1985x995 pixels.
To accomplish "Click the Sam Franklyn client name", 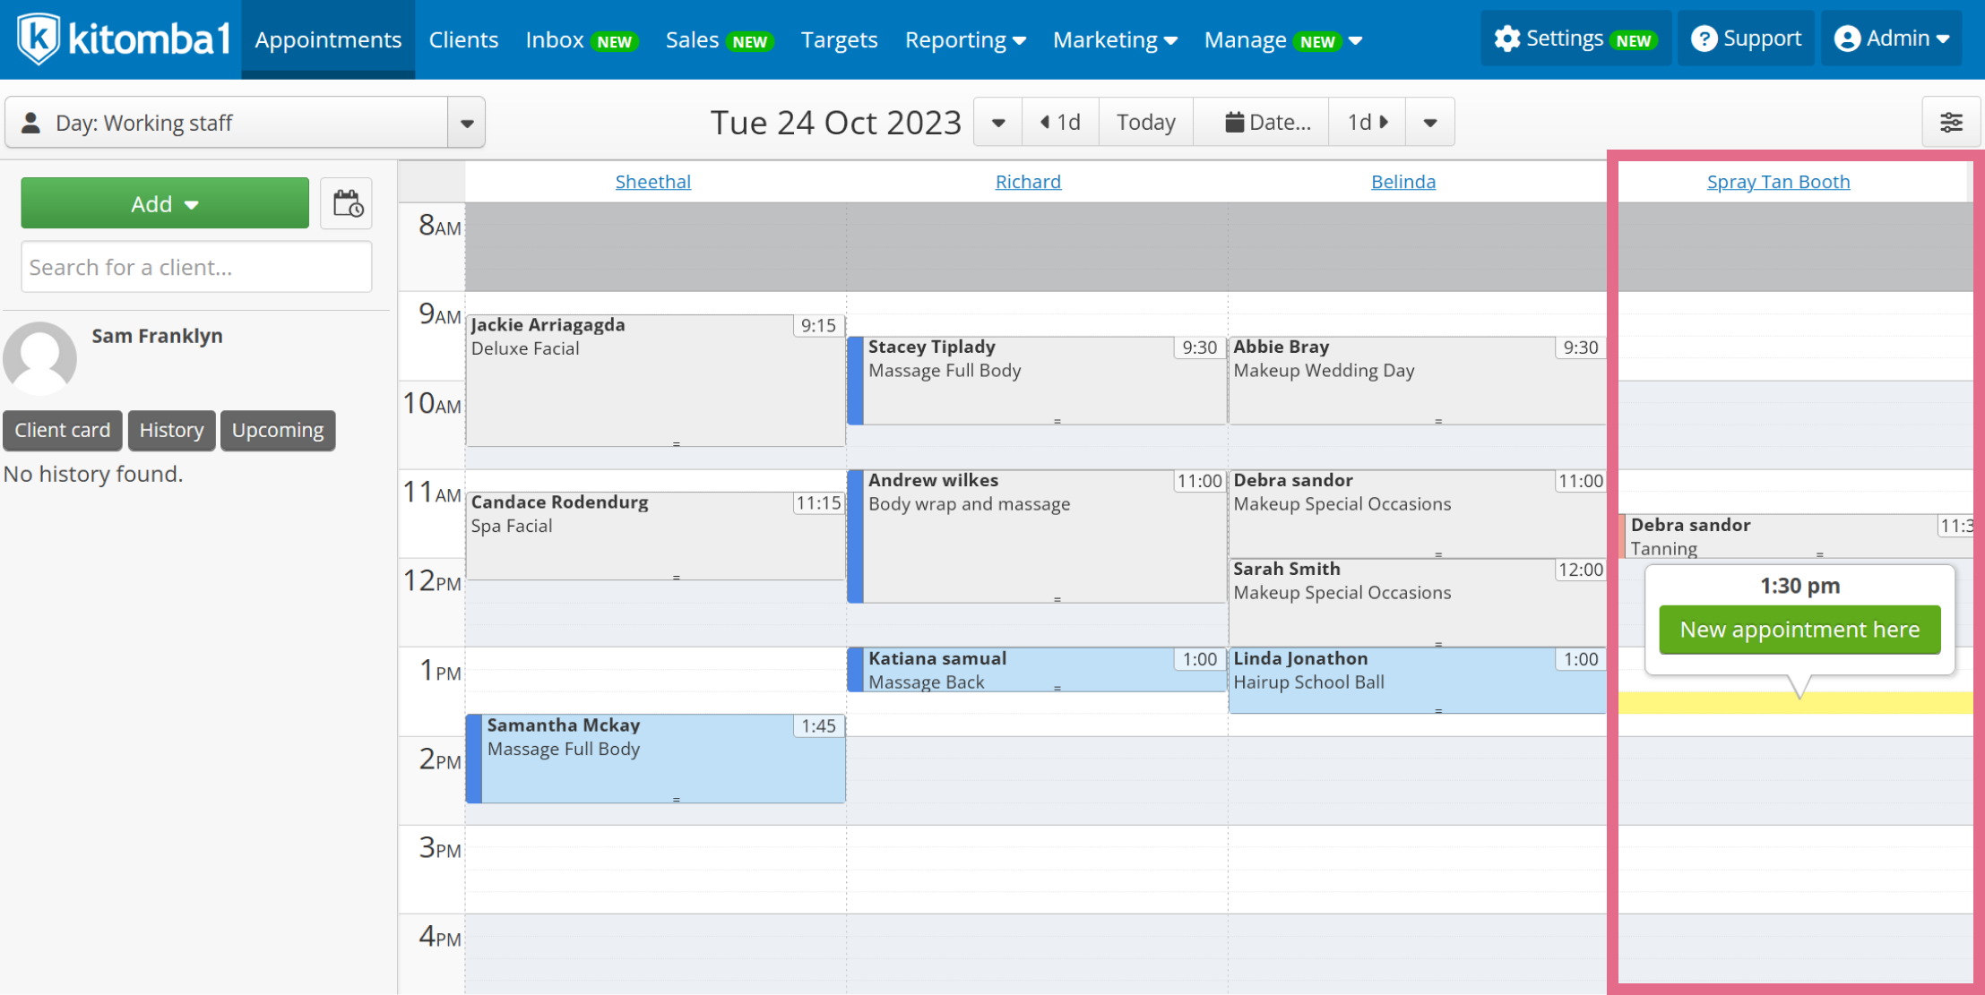I will pyautogui.click(x=158, y=336).
